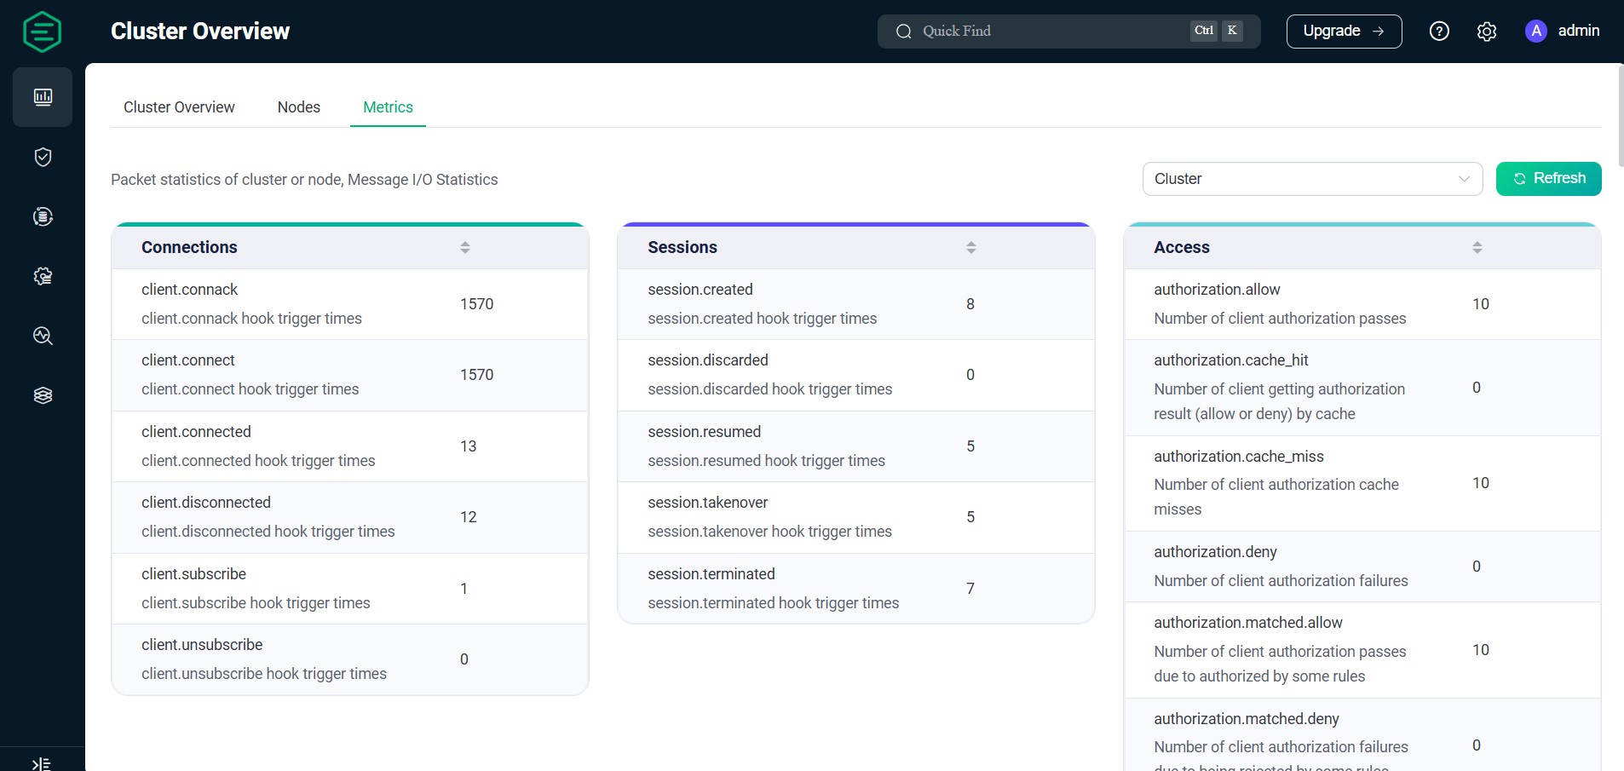Switch to the Nodes tab
Screen dimensions: 1624x771
pyautogui.click(x=298, y=107)
